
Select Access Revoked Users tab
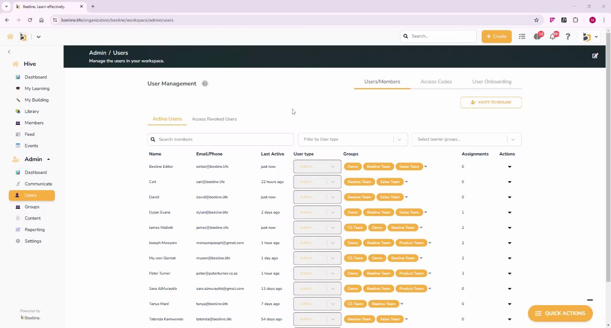click(x=214, y=119)
